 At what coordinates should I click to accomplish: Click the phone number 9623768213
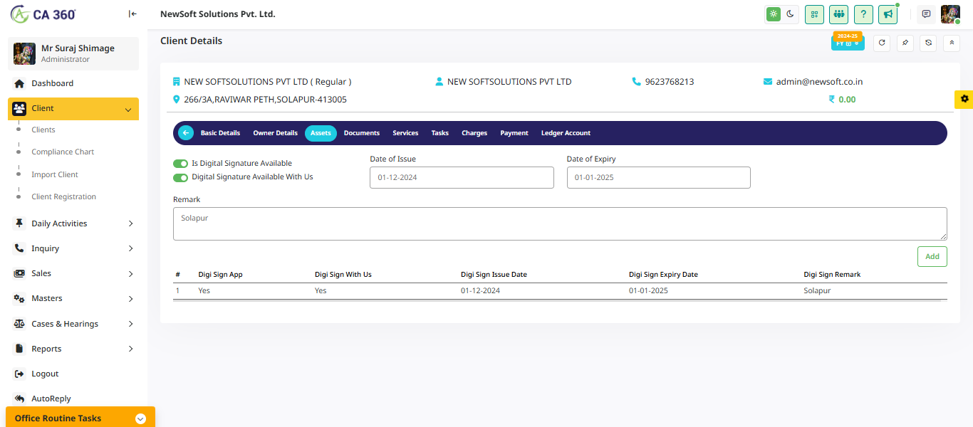670,82
